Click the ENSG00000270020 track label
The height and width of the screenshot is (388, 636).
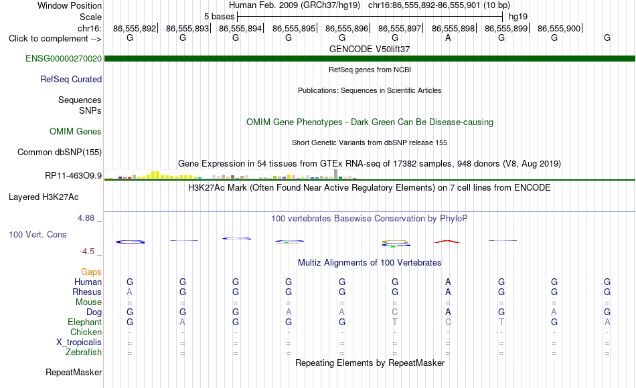click(x=64, y=58)
